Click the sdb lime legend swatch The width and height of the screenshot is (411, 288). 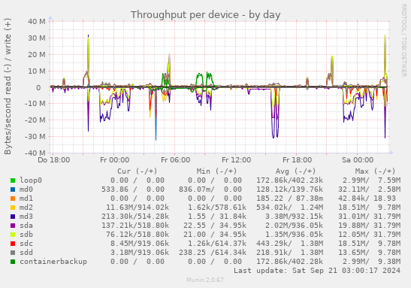pyautogui.click(x=13, y=235)
